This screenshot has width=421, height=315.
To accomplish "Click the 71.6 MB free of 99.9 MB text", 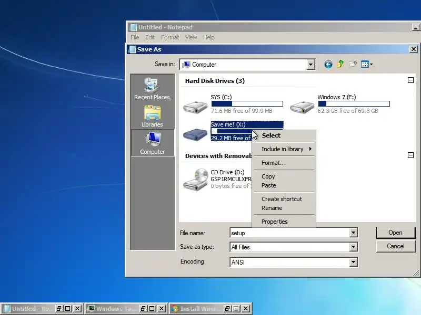I will click(242, 111).
